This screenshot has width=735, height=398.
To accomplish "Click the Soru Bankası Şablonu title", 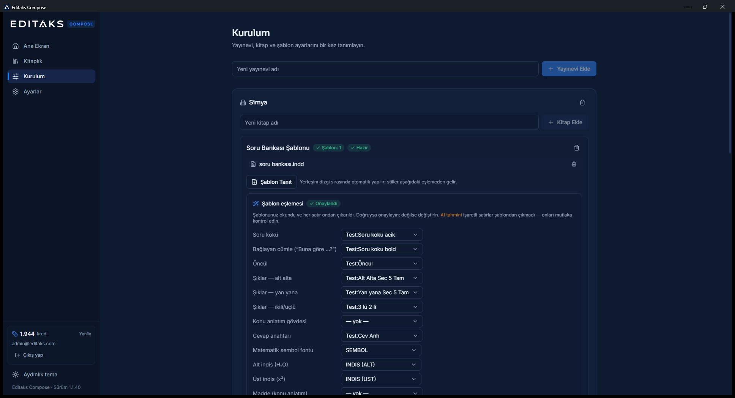I will (278, 148).
